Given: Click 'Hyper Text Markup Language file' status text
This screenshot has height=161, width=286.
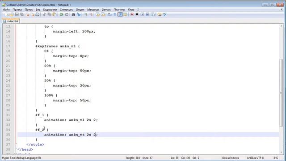Looking at the screenshot, I should tap(21, 158).
